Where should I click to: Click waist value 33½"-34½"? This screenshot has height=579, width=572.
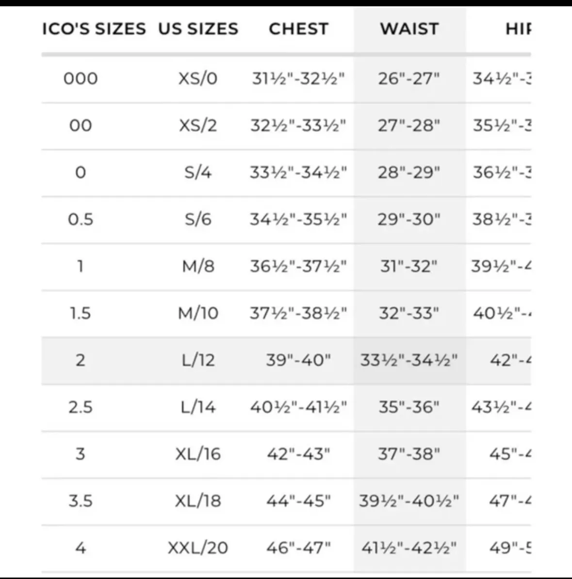[409, 360]
